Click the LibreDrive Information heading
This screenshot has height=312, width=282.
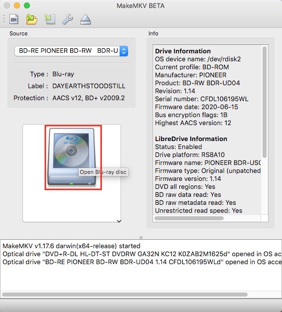191,139
